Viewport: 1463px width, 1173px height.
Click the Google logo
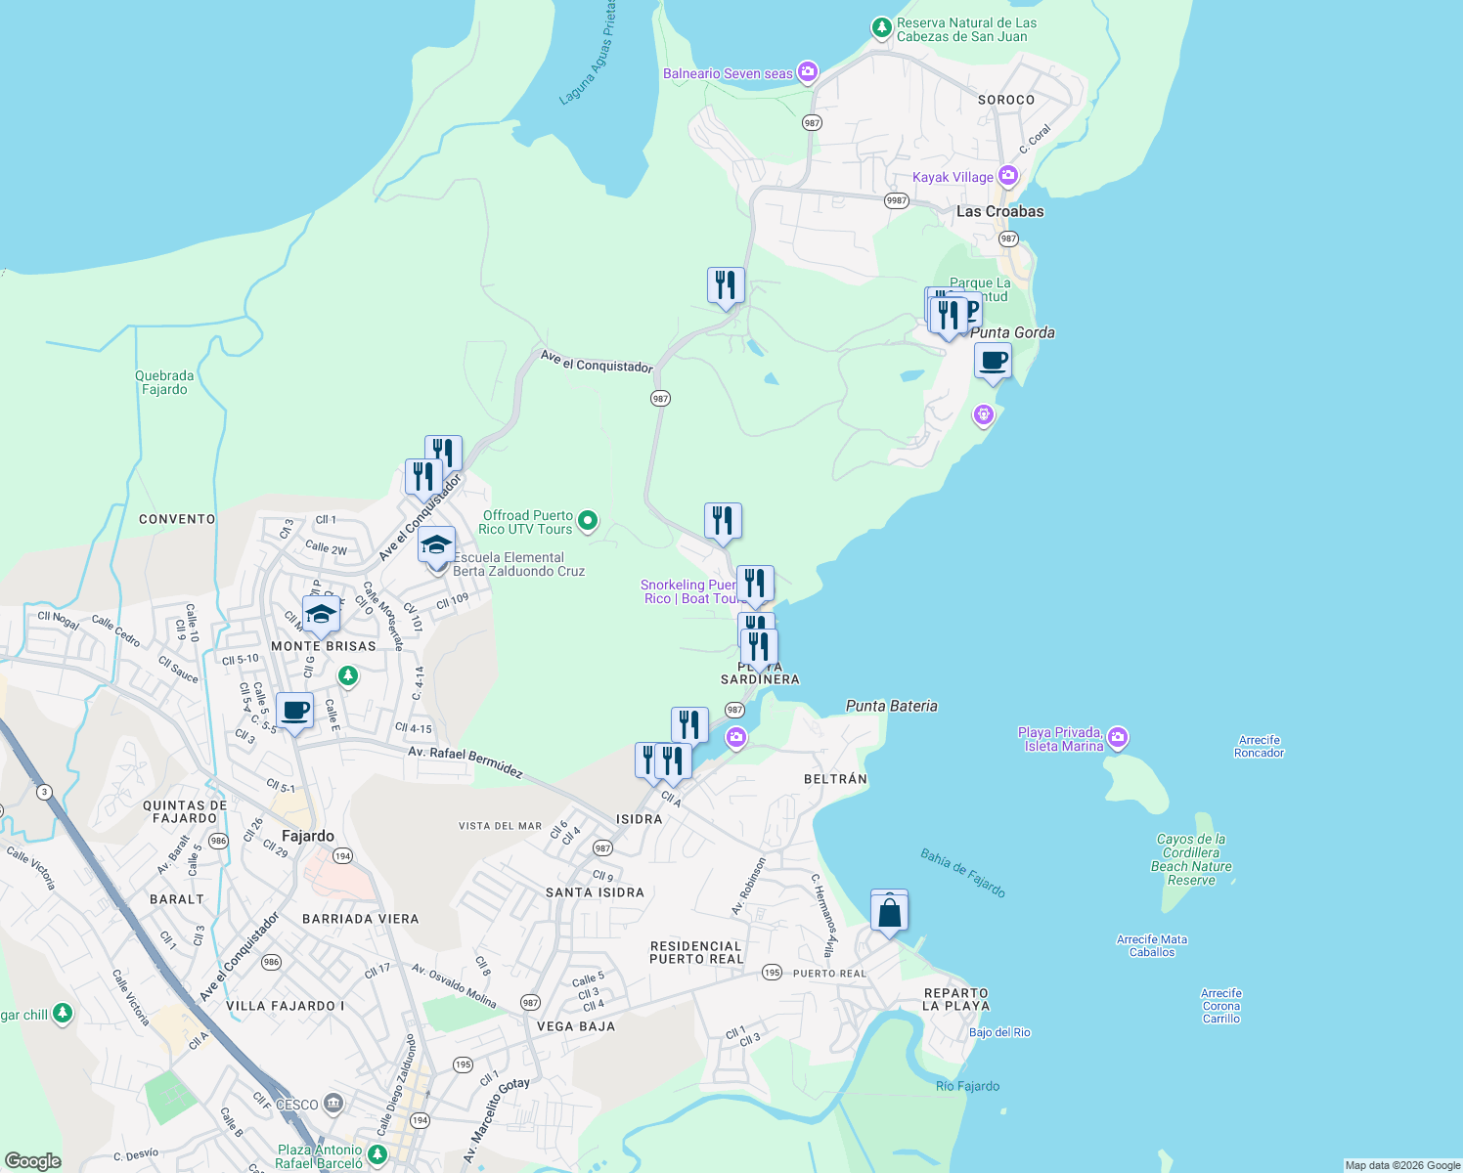coord(33,1157)
